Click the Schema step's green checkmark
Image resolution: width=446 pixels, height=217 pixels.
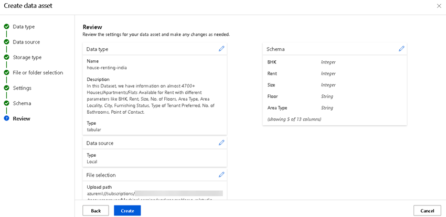[x=6, y=103]
